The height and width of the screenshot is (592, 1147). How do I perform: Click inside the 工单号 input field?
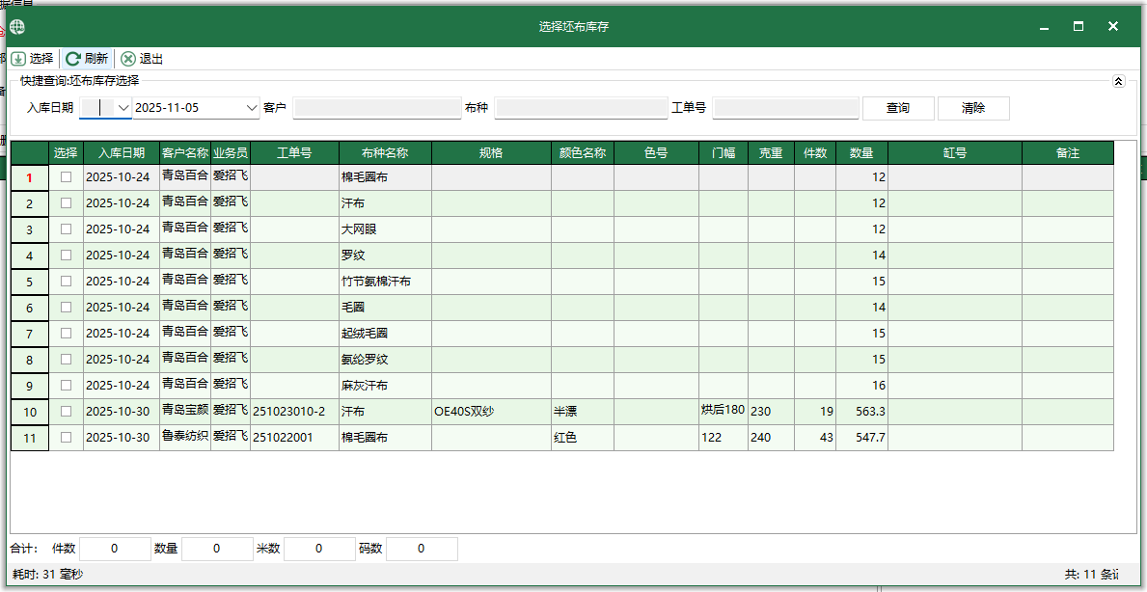coord(785,107)
